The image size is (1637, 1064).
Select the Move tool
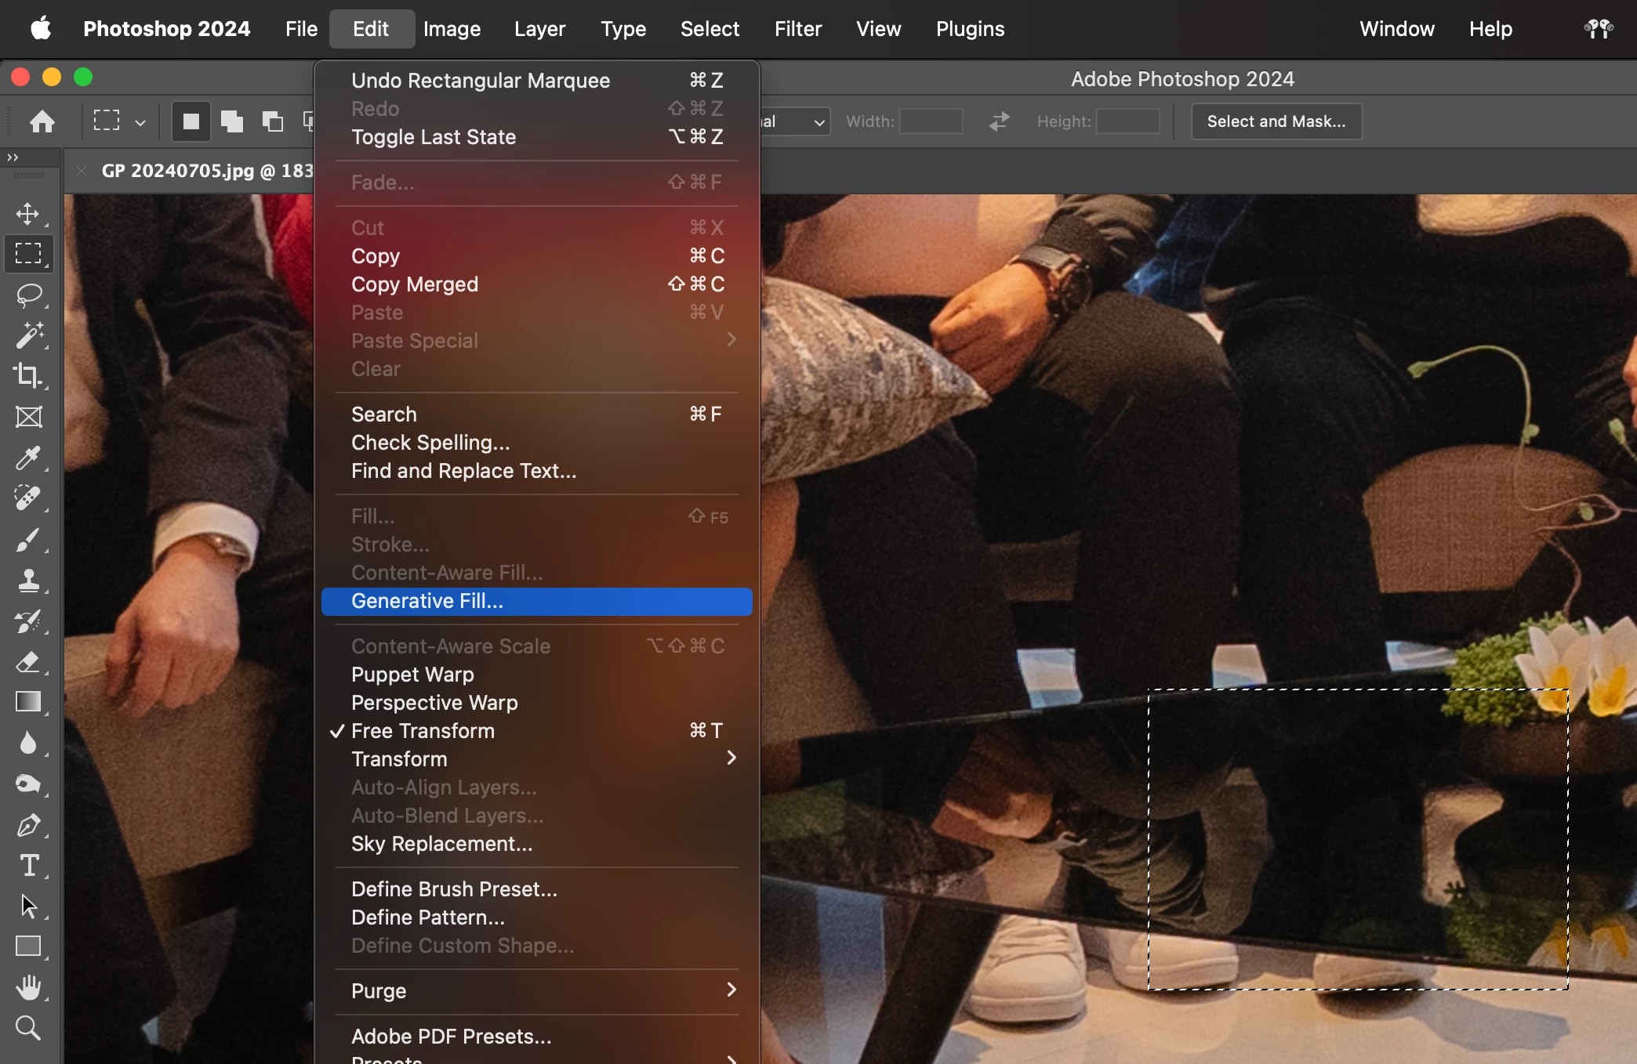point(28,214)
